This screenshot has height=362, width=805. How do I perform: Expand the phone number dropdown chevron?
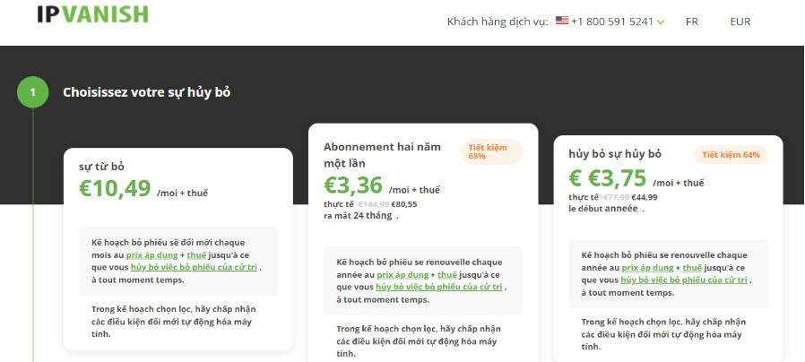(661, 22)
